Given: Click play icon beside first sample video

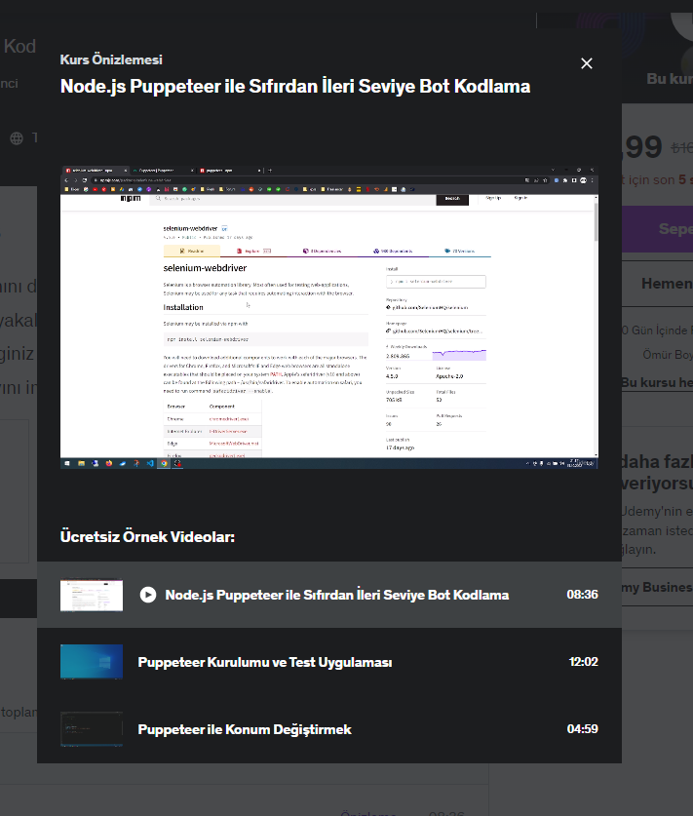Looking at the screenshot, I should [148, 595].
